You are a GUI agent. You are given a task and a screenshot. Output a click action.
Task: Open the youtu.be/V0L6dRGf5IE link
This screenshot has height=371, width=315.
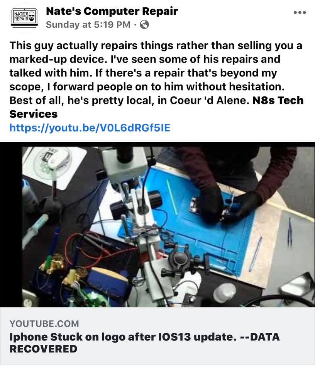(x=90, y=128)
